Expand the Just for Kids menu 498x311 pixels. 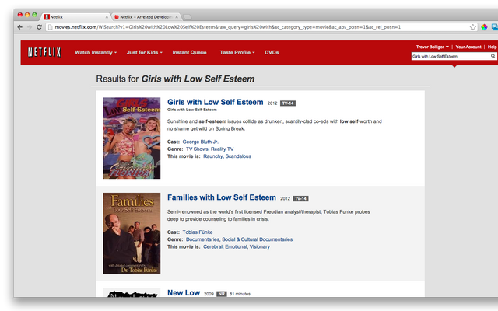point(145,53)
